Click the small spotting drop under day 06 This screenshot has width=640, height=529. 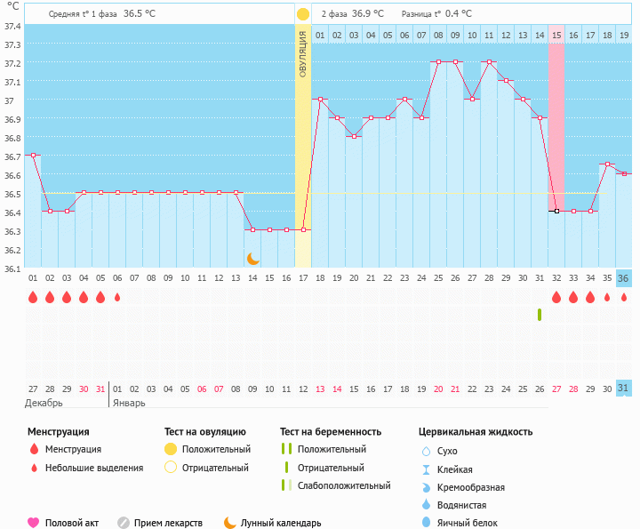[117, 297]
